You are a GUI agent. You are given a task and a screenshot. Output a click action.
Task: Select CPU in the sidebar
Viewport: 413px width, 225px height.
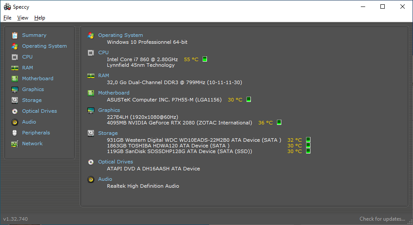(x=27, y=57)
